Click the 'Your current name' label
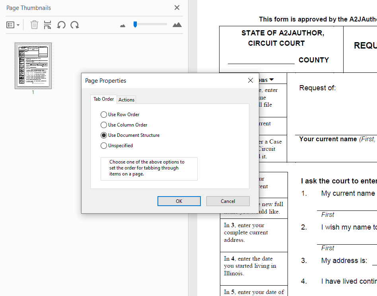Screen dimensions: 377x296 [328, 139]
